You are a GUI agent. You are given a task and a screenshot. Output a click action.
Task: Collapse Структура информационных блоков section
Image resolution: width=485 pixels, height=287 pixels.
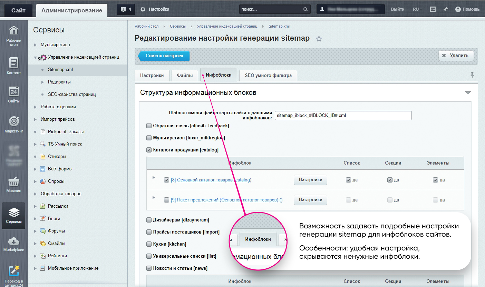click(468, 93)
